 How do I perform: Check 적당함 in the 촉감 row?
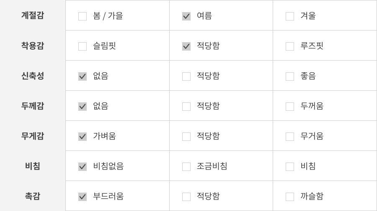coord(186,197)
